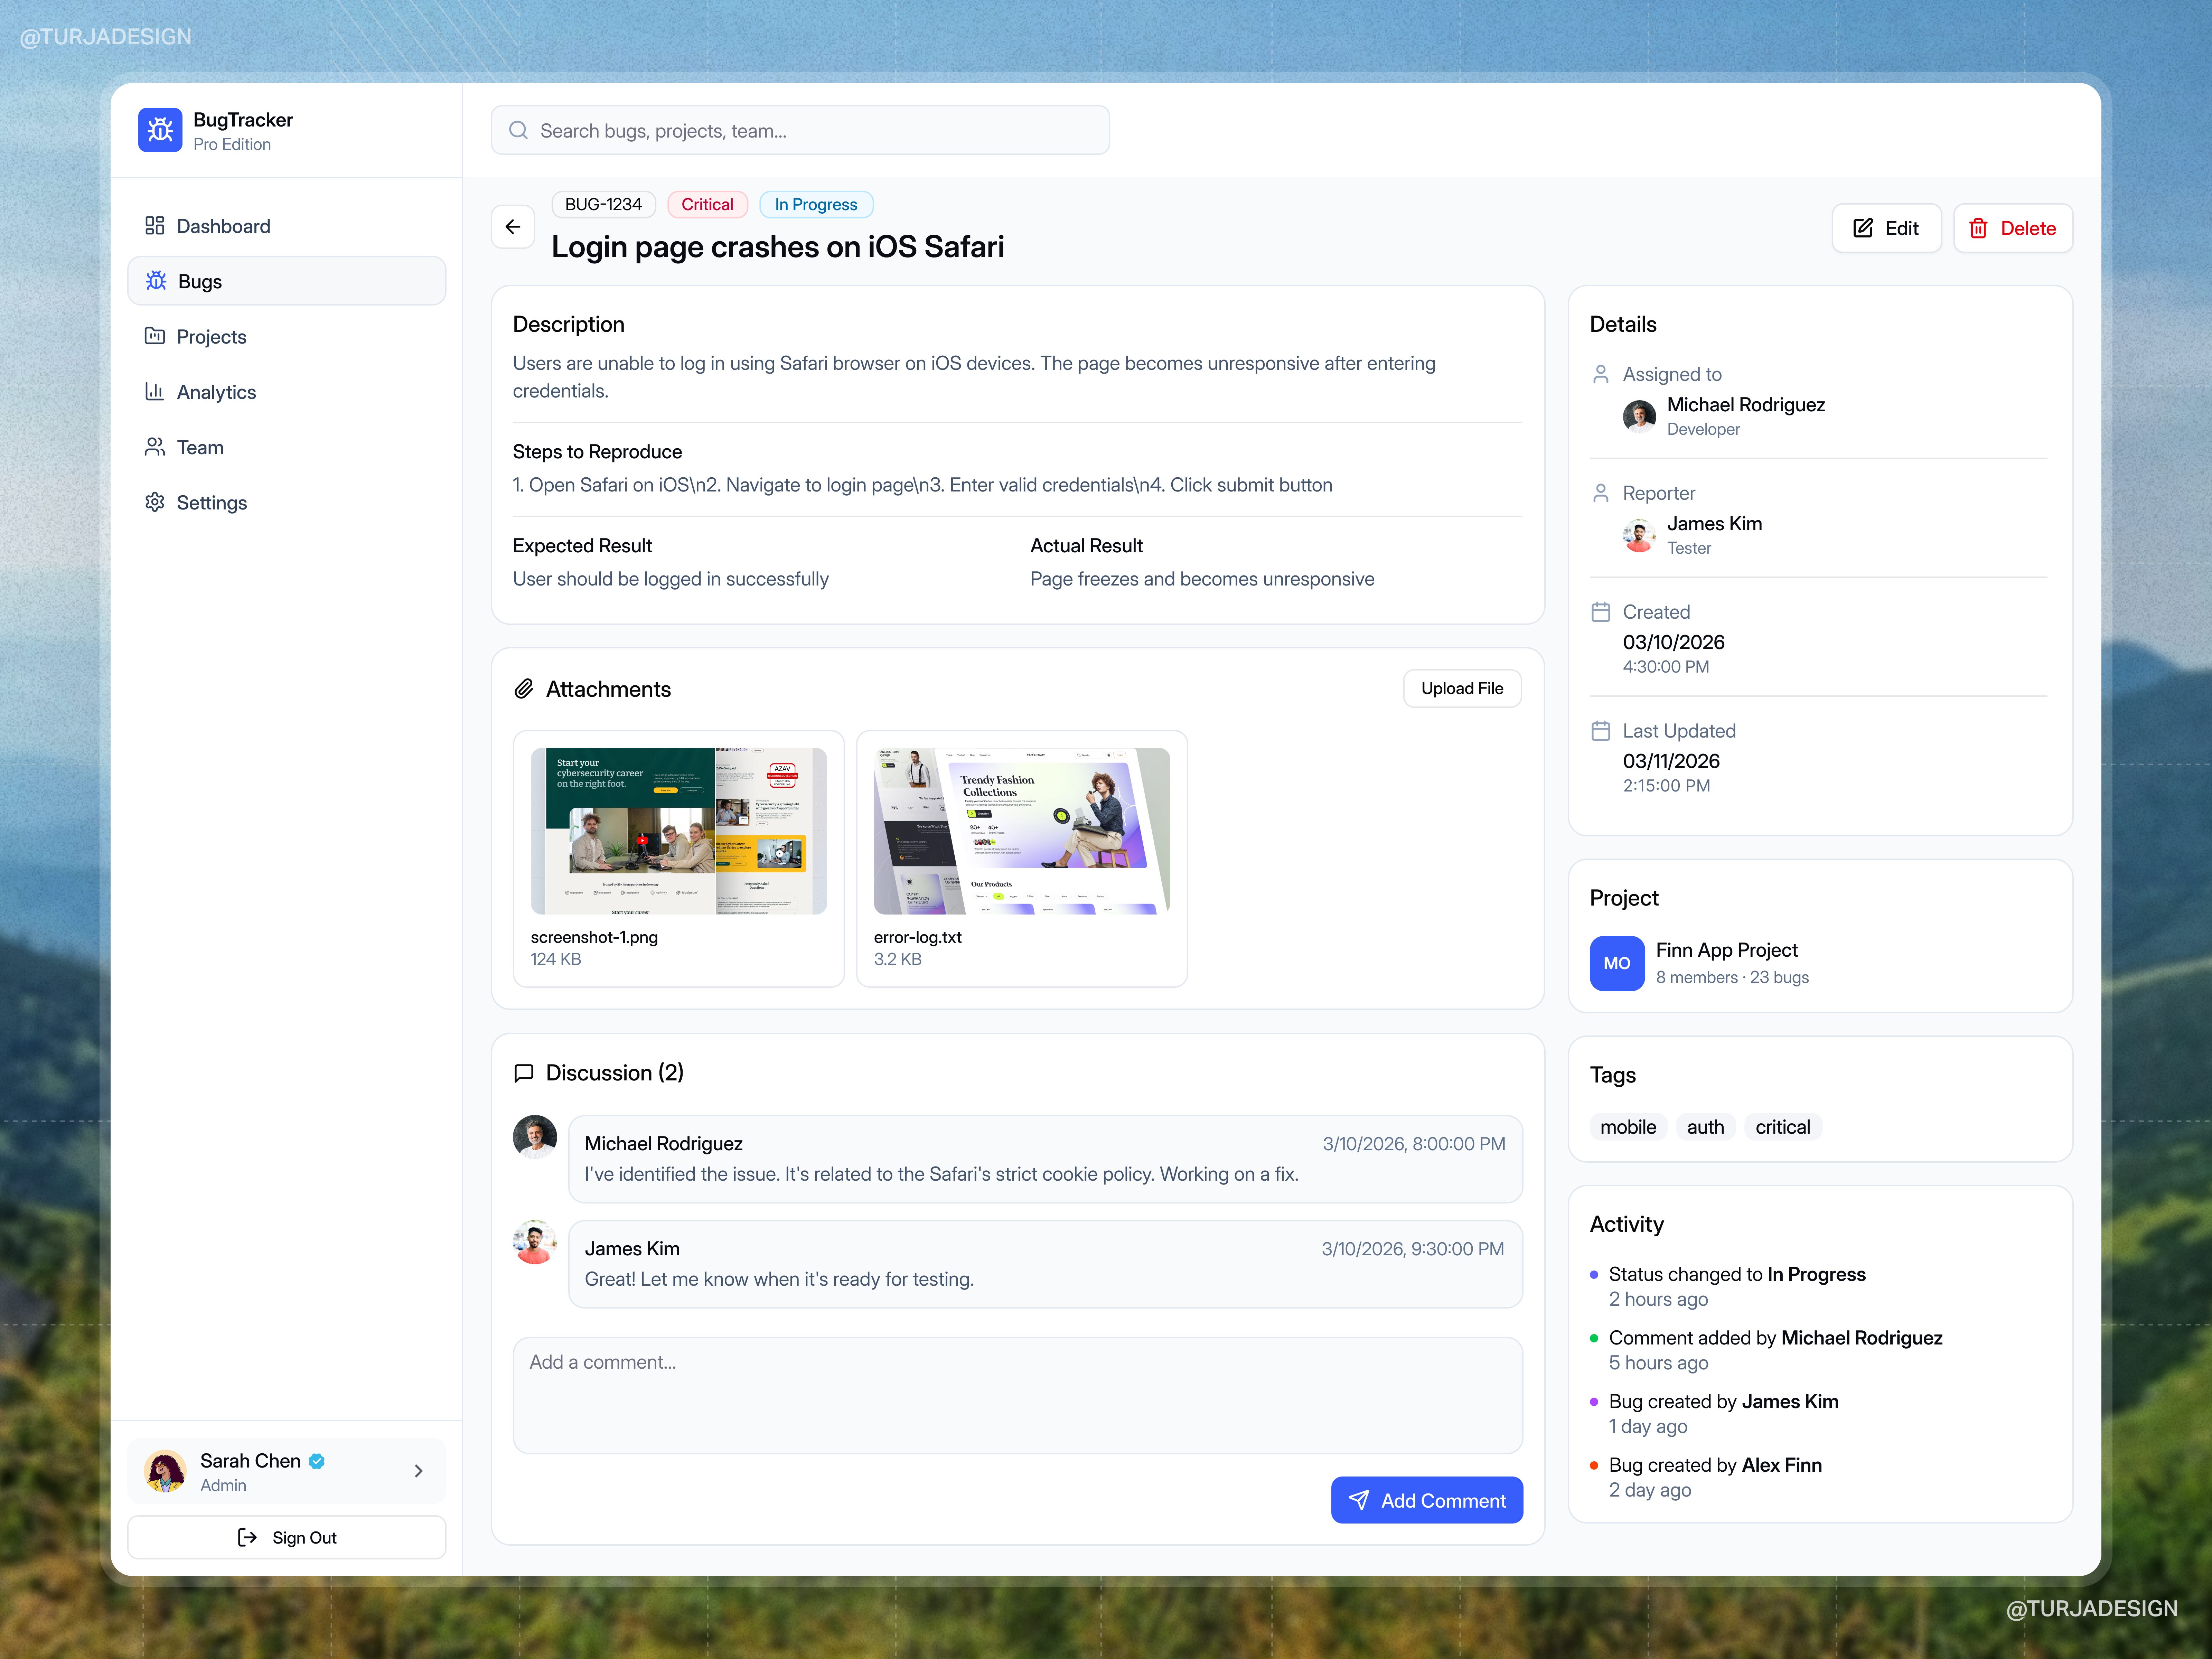The width and height of the screenshot is (2212, 1659).
Task: Click the Team people icon
Action: pos(154,447)
